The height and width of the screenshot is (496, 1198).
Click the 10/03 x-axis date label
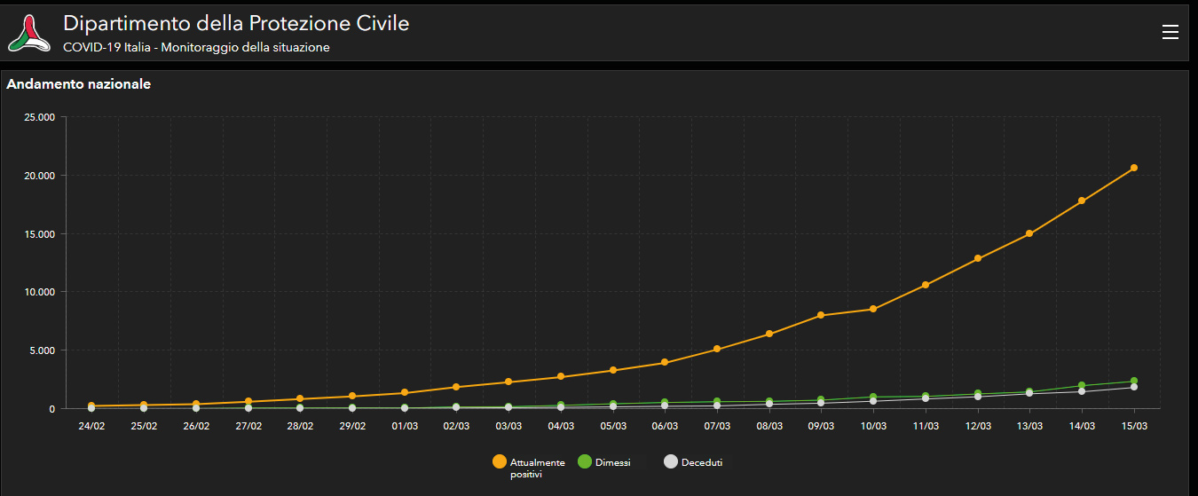pos(873,426)
